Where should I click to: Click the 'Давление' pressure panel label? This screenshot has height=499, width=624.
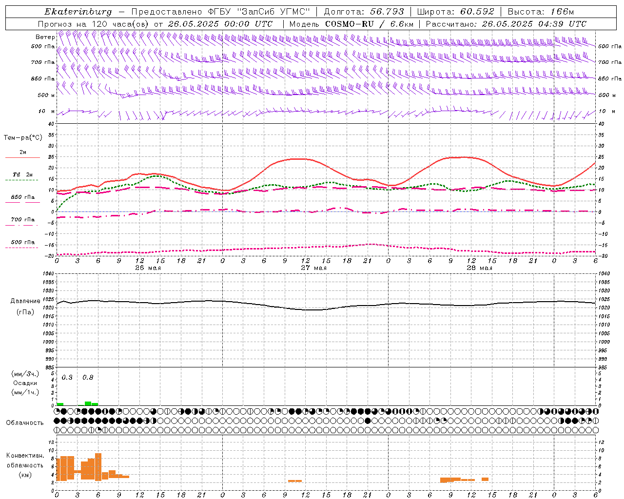25,301
